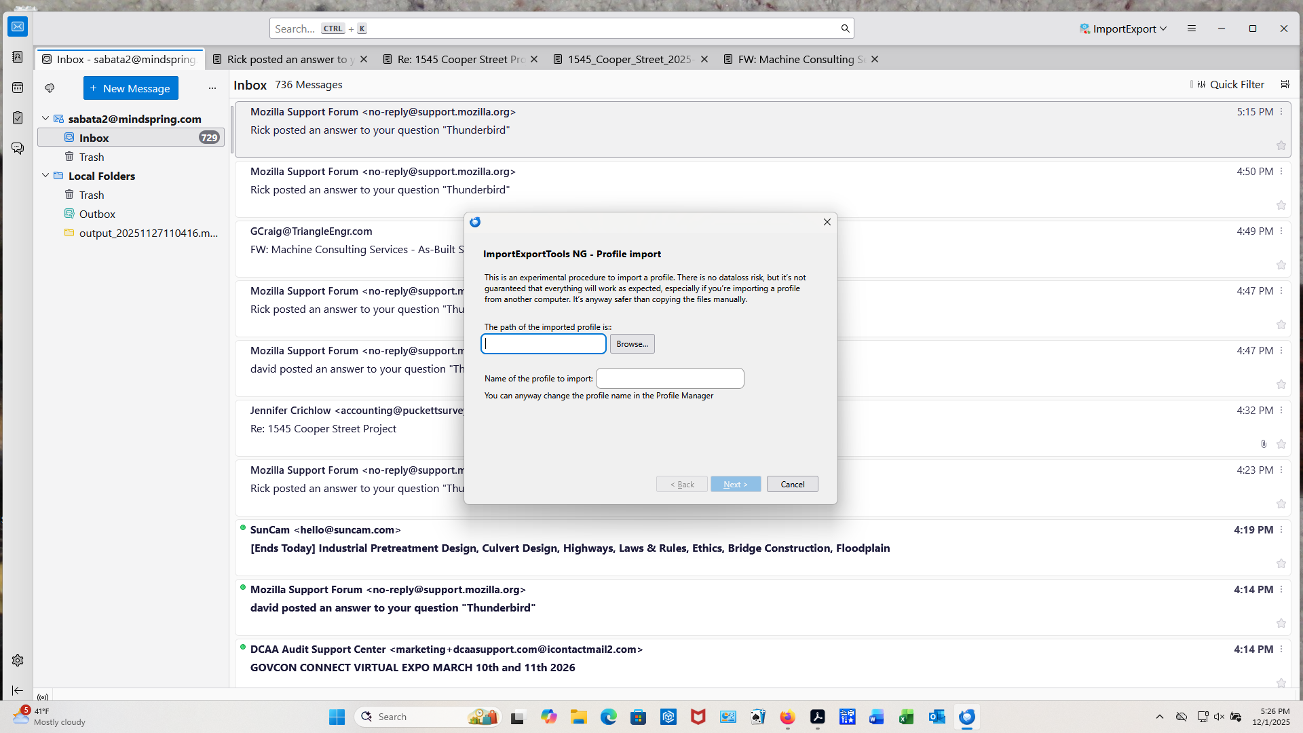Click the profile name input field
Image resolution: width=1303 pixels, height=733 pixels.
click(669, 378)
